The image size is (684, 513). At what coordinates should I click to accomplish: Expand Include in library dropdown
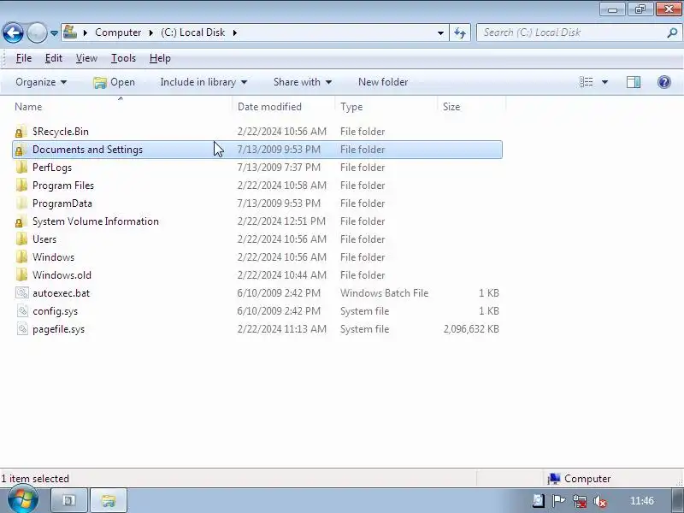203,82
